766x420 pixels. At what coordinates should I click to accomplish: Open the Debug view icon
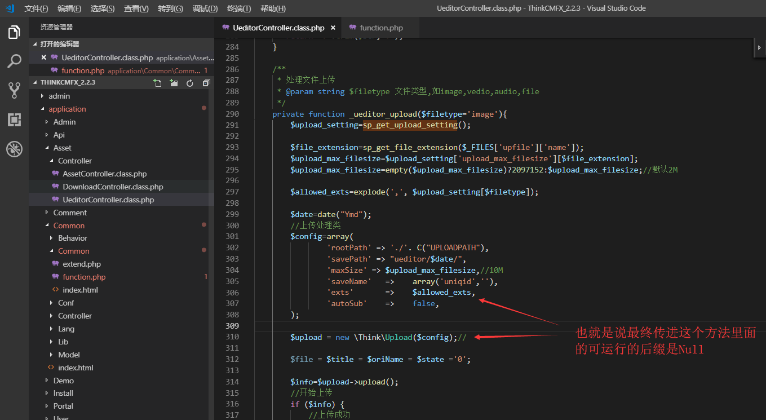point(14,149)
